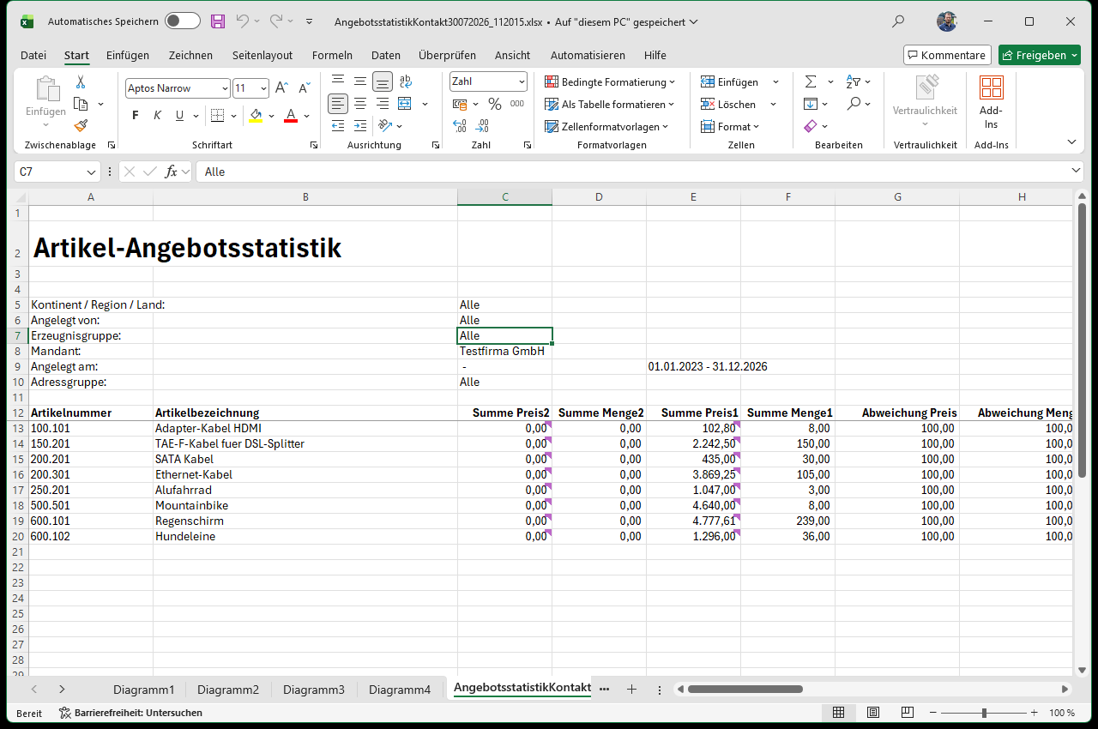
Task: Open the Datei menu
Action: 33,55
